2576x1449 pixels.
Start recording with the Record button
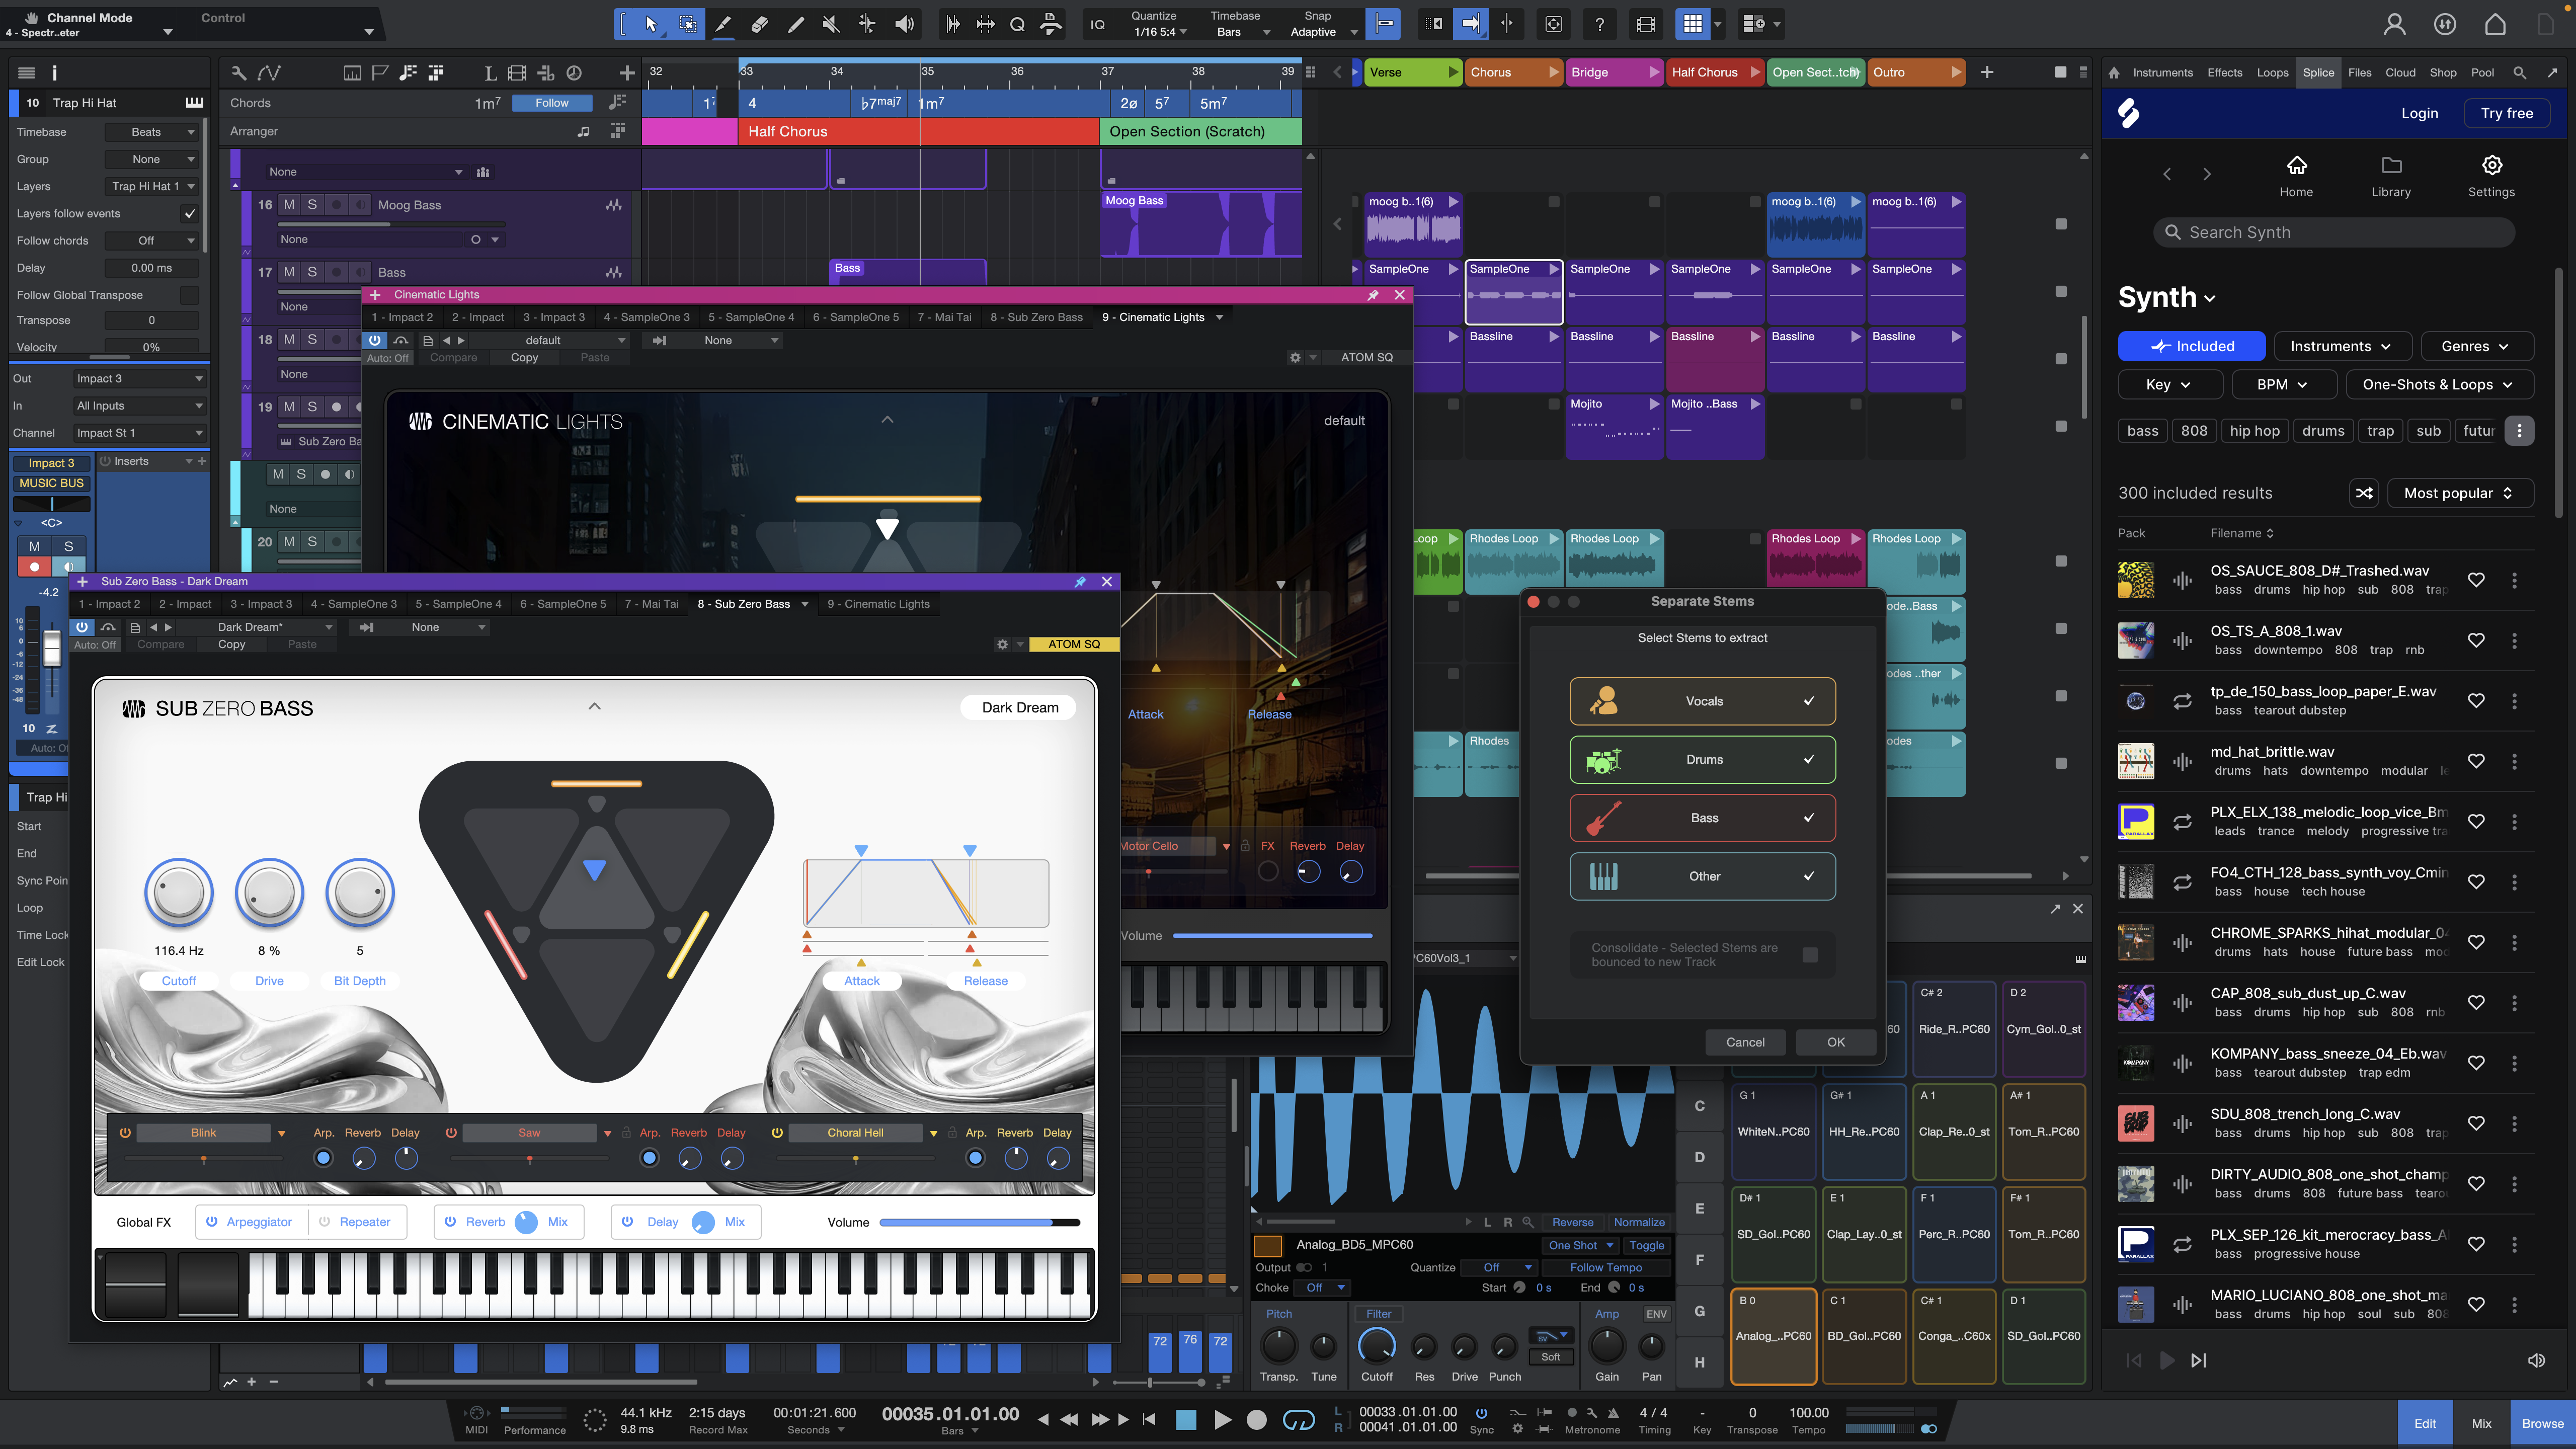coord(1257,1420)
